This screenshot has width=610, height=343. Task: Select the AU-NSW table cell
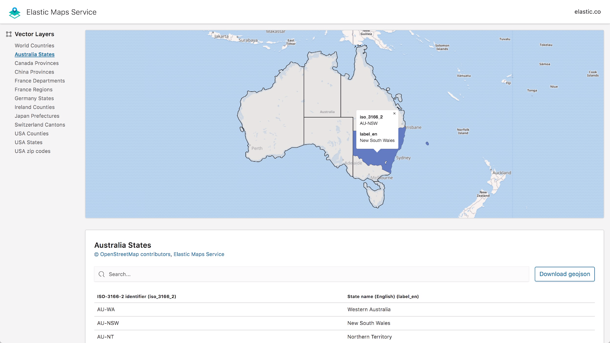[108, 323]
